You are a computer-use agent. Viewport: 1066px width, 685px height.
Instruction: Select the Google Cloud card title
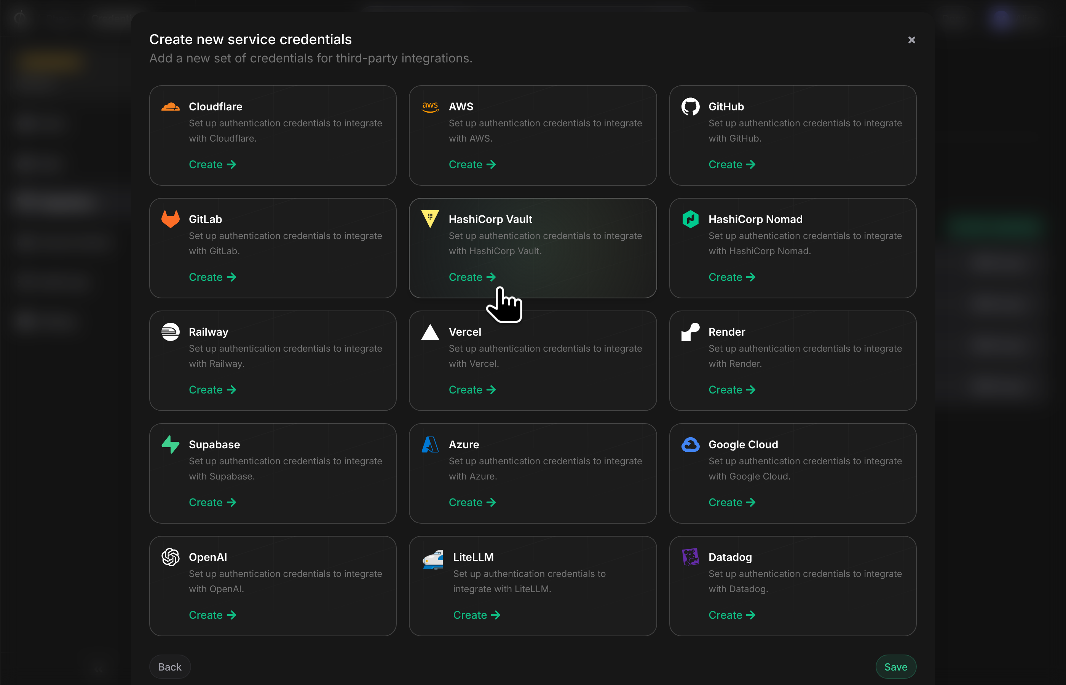pyautogui.click(x=743, y=444)
